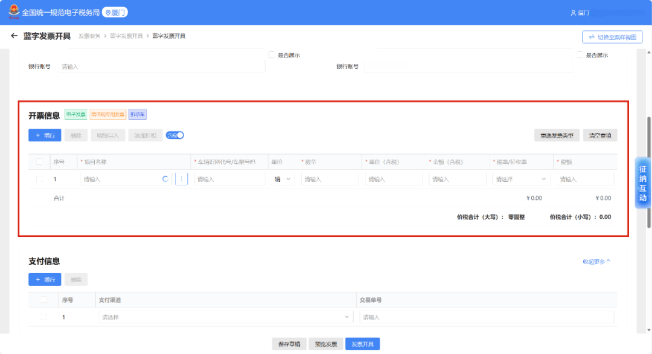Click the back arrow beside 蓝字发票开具

[x=14, y=36]
